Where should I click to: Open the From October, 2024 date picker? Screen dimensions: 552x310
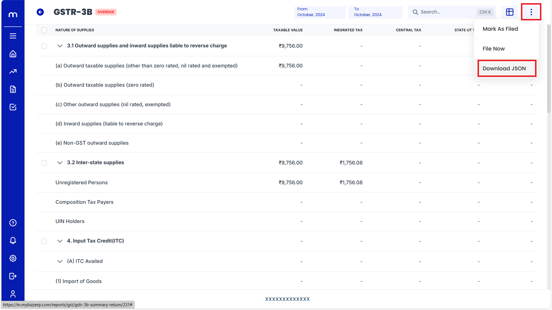pos(320,12)
